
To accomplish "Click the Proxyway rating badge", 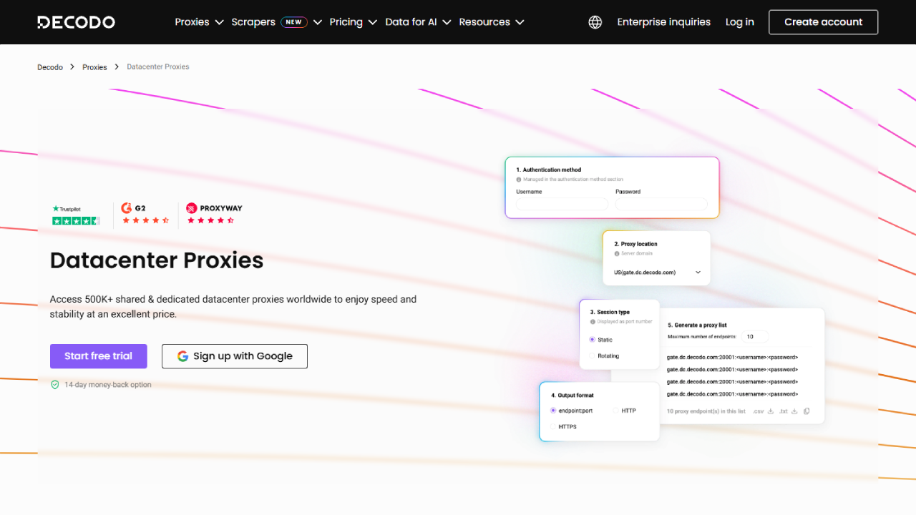I will click(213, 214).
